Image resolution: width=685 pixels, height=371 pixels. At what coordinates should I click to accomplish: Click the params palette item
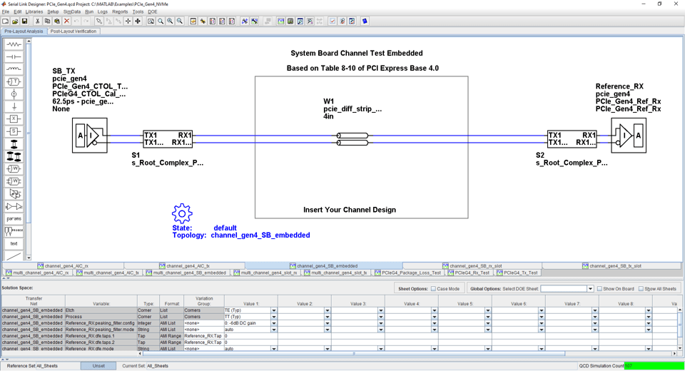click(x=14, y=219)
